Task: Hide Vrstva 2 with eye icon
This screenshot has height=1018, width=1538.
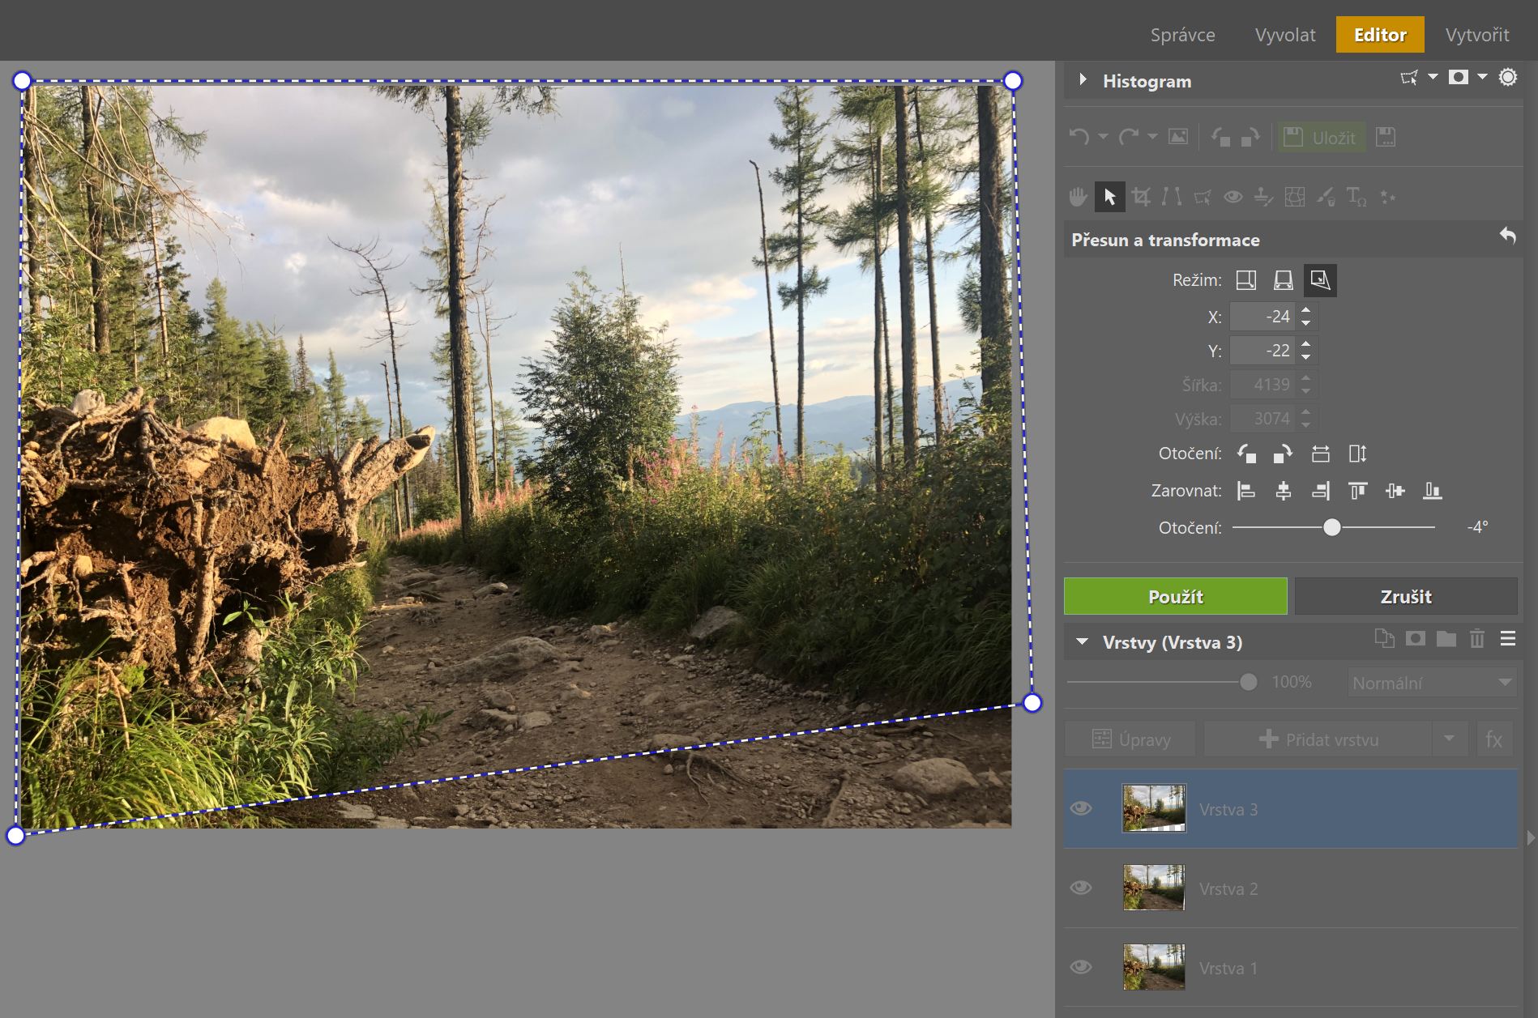Action: 1081,888
